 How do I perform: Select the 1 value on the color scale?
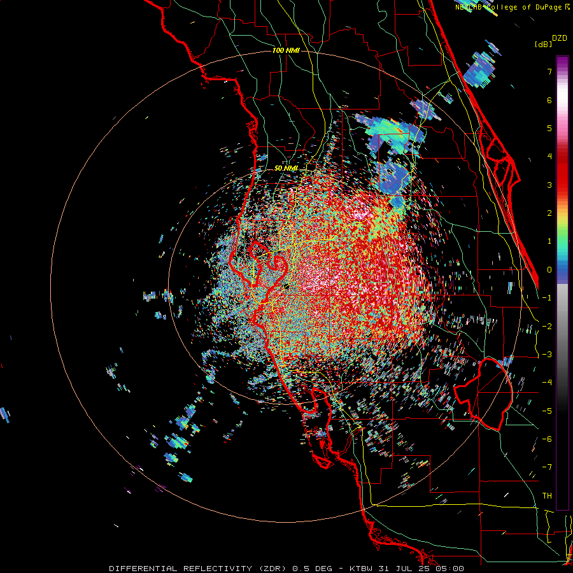pyautogui.click(x=549, y=241)
